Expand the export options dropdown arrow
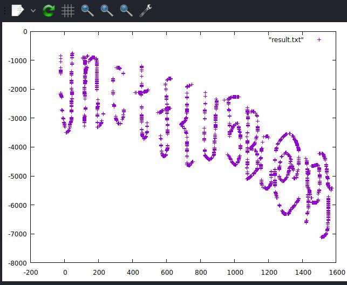 (x=33, y=10)
